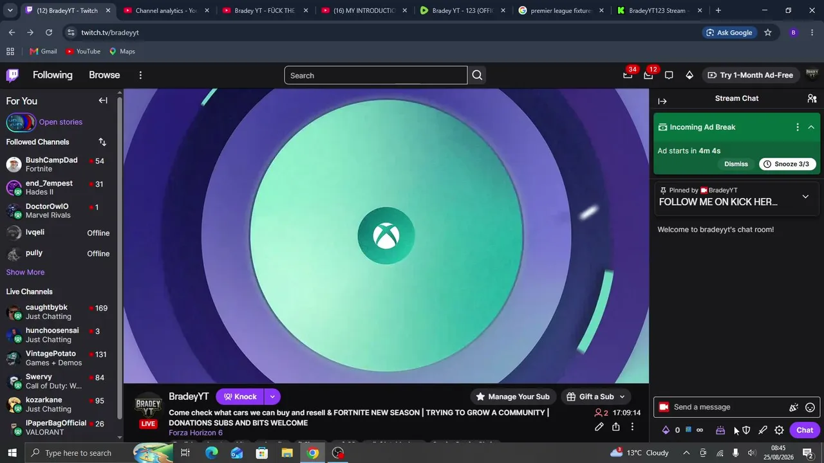Click the Bits diamond icon below chat
The width and height of the screenshot is (824, 463).
(x=666, y=430)
